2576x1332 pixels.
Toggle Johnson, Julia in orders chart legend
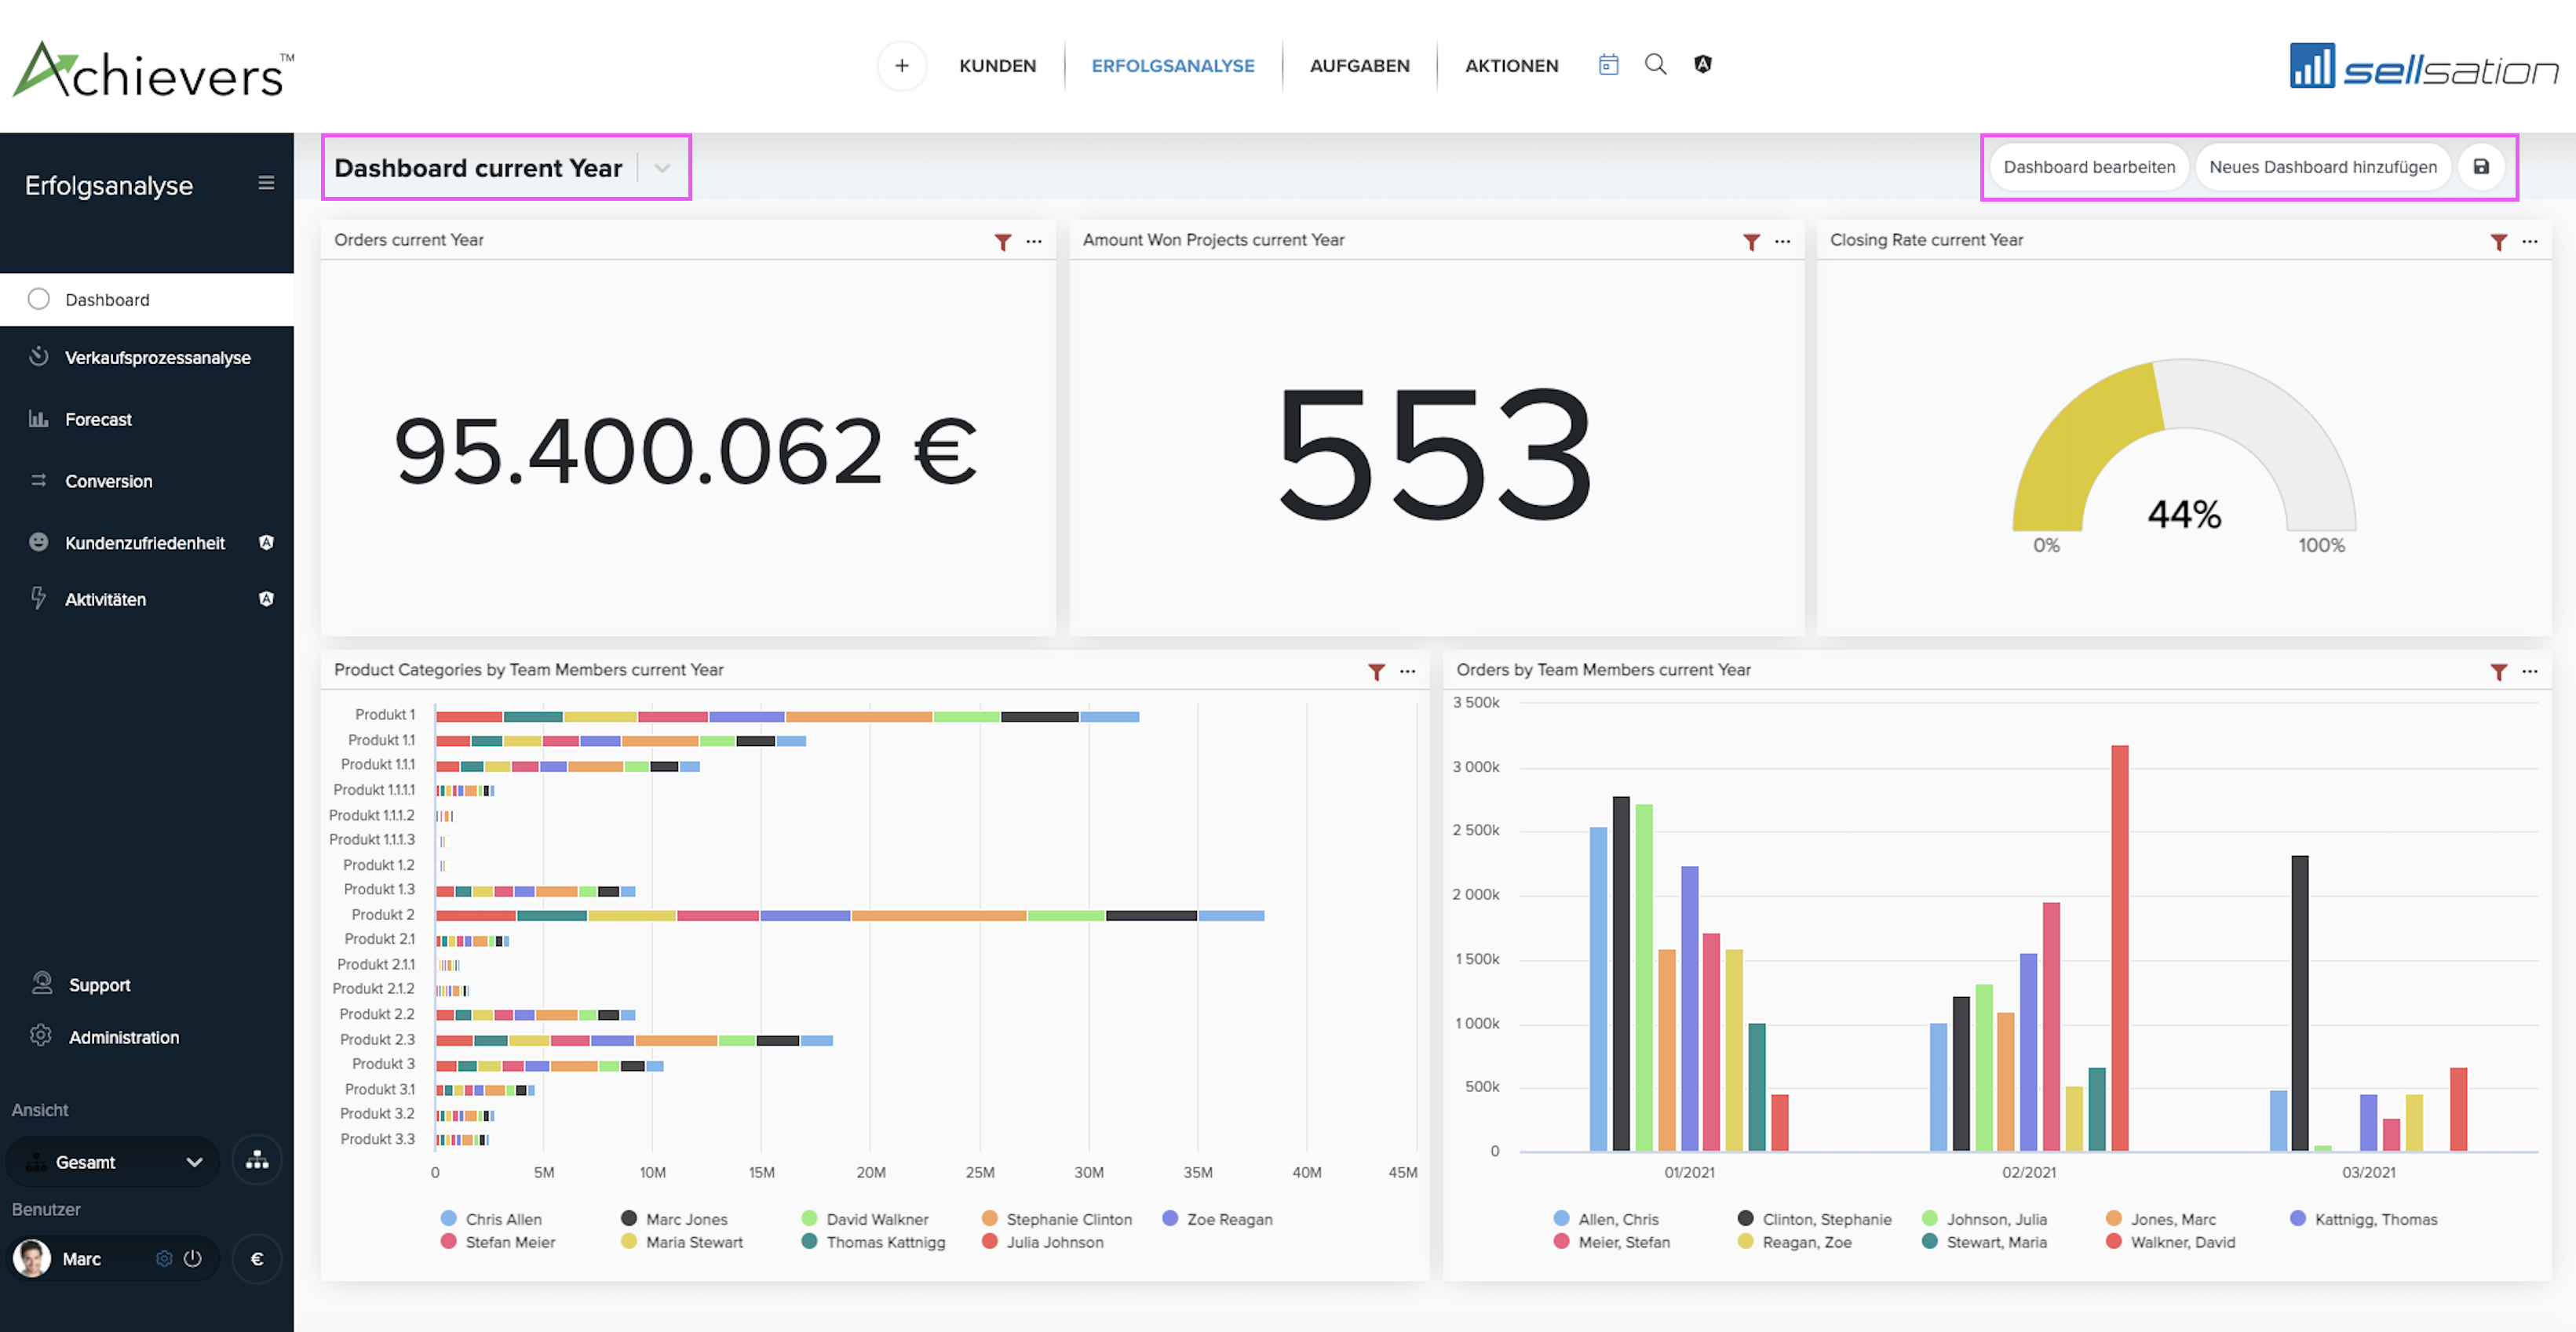[1984, 1219]
